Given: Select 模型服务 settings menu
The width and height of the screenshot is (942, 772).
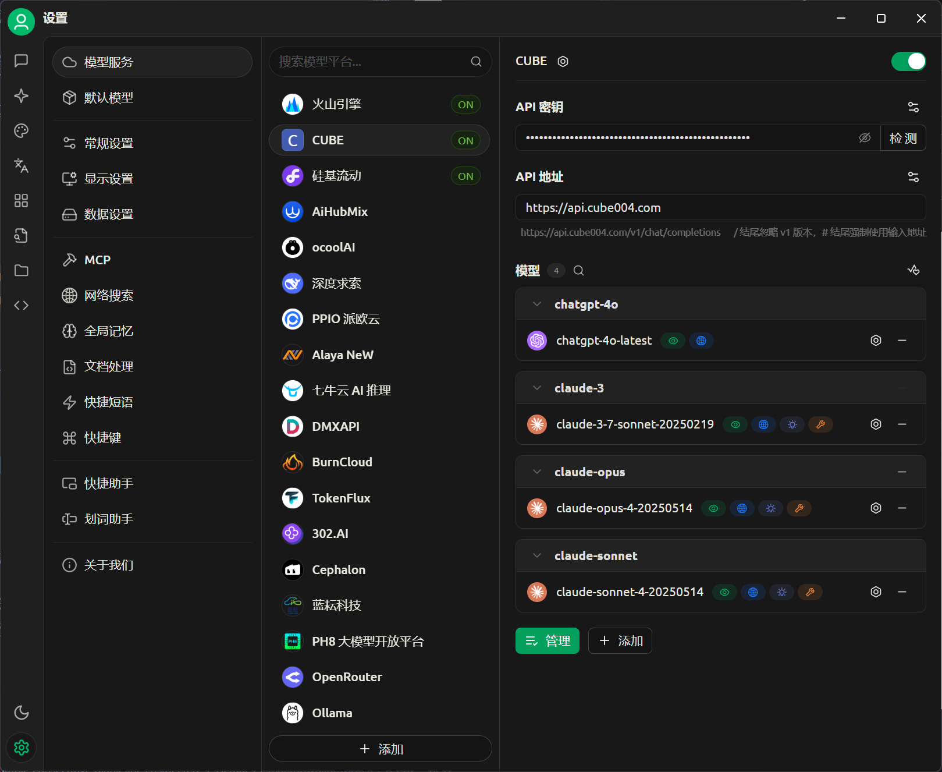Looking at the screenshot, I should tap(152, 62).
